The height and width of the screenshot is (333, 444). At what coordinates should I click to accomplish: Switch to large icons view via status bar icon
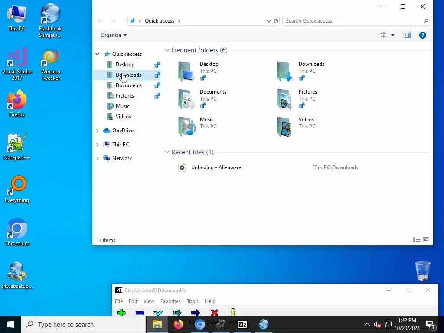click(426, 240)
